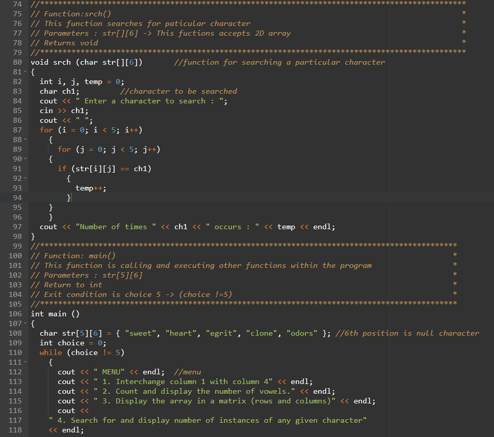Collapse the fold arrow at line 90
Screen dimensions: 494x437
25,159
